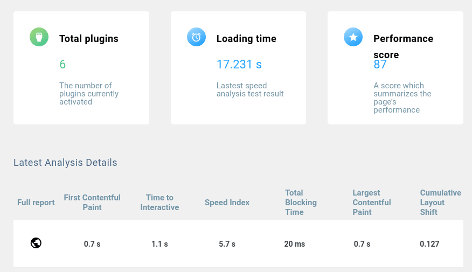Click the green plug icon for Total plugins
Image resolution: width=472 pixels, height=272 pixels.
coord(39,37)
